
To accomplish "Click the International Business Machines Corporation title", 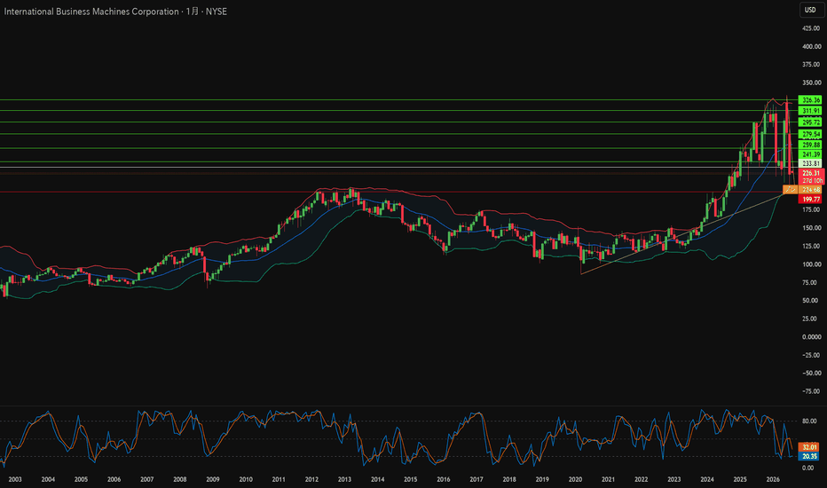I will 91,11.
